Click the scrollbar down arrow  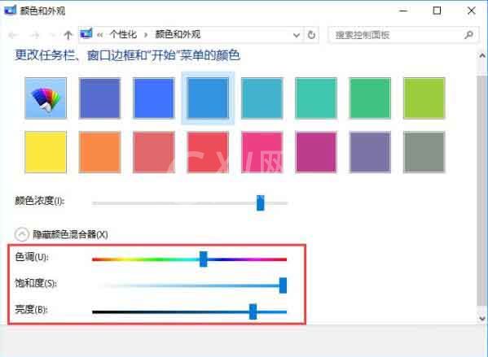[482, 318]
